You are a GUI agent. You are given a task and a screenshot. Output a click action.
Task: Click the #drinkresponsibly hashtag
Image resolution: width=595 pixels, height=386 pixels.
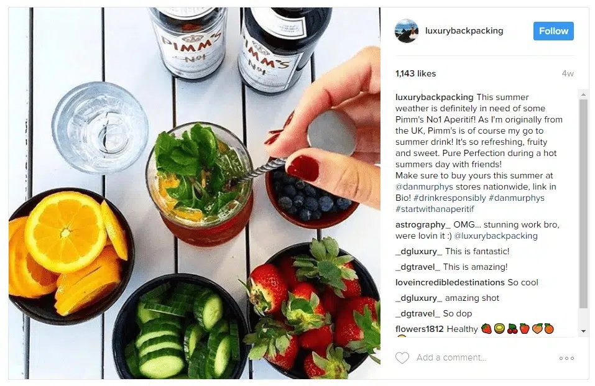tap(450, 198)
